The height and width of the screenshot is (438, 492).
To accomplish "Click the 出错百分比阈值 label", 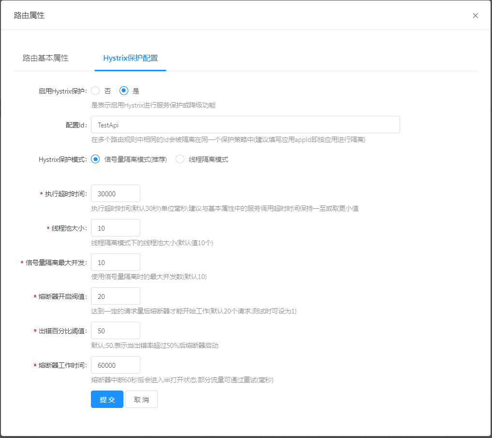I will coord(62,331).
